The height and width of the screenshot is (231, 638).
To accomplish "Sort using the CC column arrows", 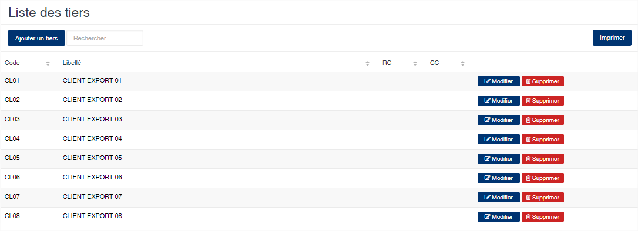I will (462, 64).
